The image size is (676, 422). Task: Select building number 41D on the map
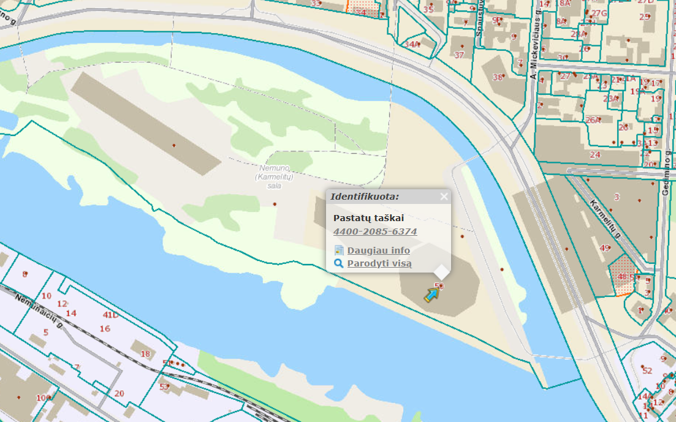pos(110,315)
